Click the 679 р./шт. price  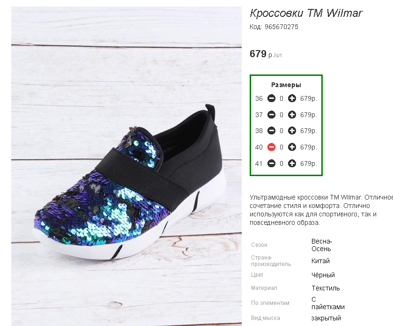266,54
